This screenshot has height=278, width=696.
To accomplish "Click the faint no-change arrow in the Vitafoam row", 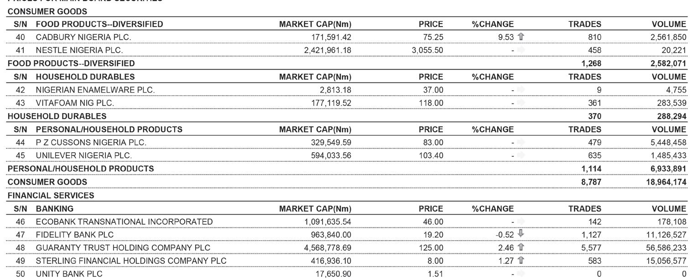I will (521, 103).
